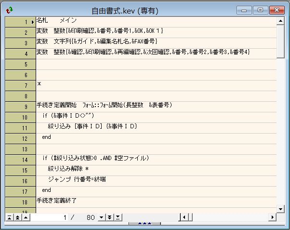Expand the bottom panel using the triple-triangle handle
This screenshot has width=290, height=230.
145,224
